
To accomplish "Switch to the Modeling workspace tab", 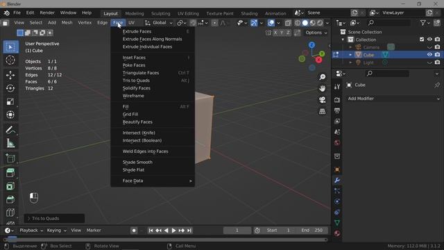I will 135,13.
